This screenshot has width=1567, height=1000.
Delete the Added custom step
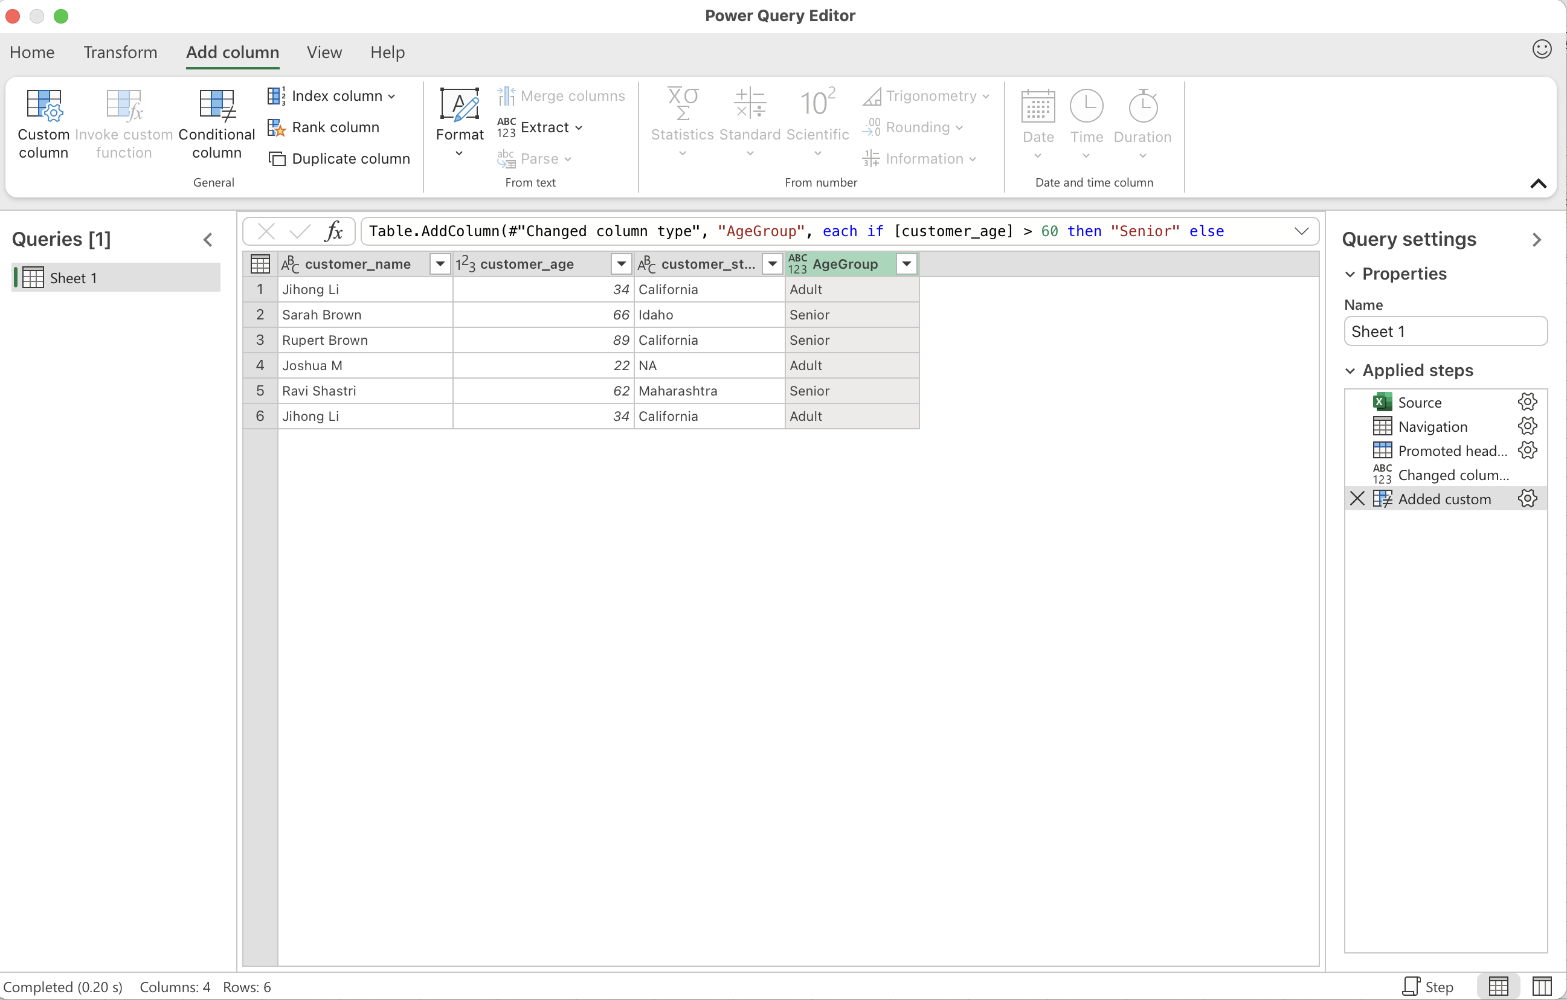tap(1357, 499)
